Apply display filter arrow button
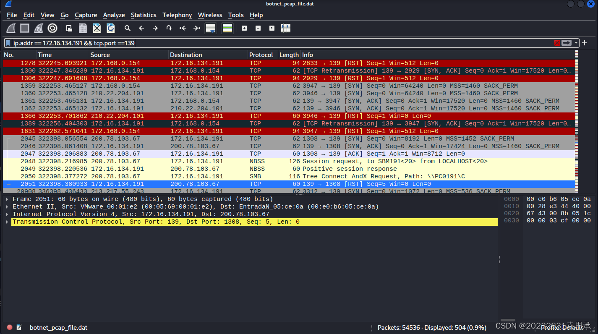This screenshot has width=598, height=334. pos(567,43)
